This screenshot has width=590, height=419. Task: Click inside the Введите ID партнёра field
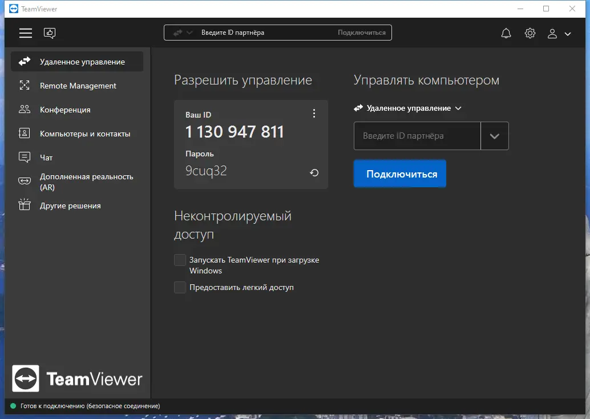[x=417, y=136]
